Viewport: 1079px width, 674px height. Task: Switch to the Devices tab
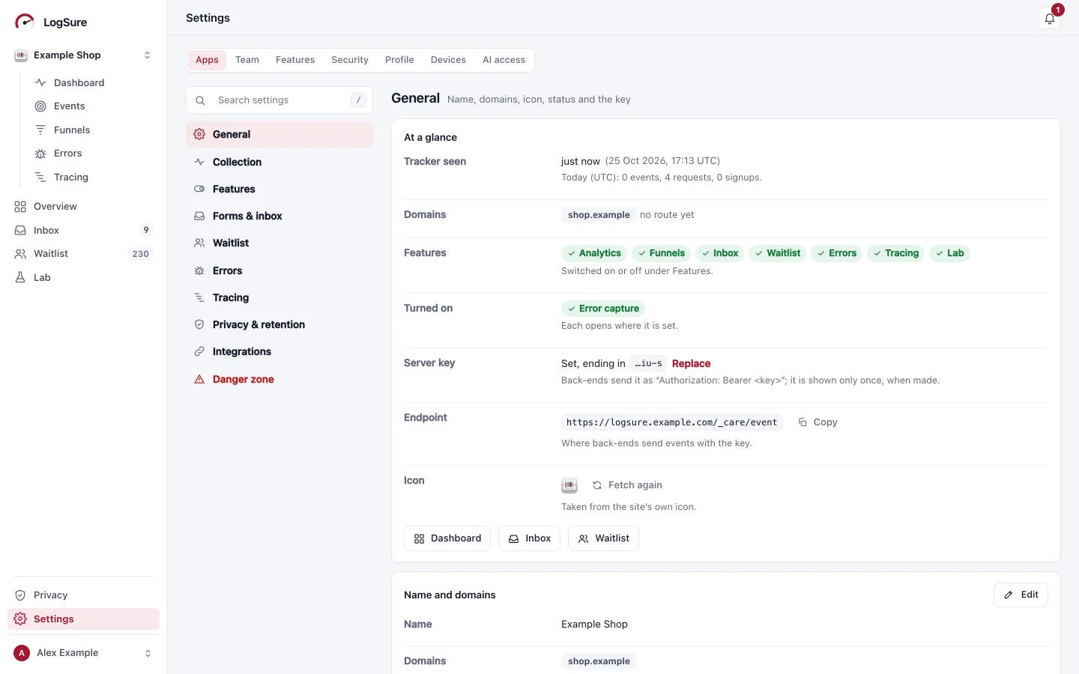coord(448,60)
